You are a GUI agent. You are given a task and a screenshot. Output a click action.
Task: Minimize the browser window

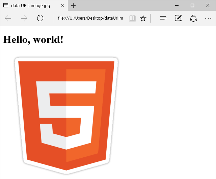[x=177, y=5]
